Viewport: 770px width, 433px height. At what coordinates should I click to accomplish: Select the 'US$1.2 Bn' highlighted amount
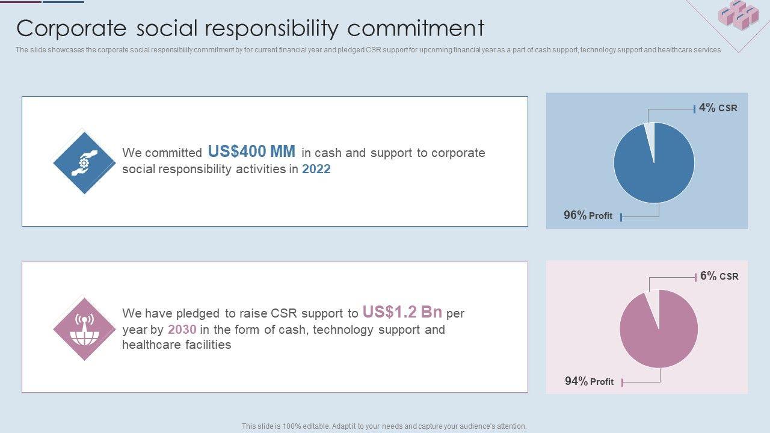point(402,312)
